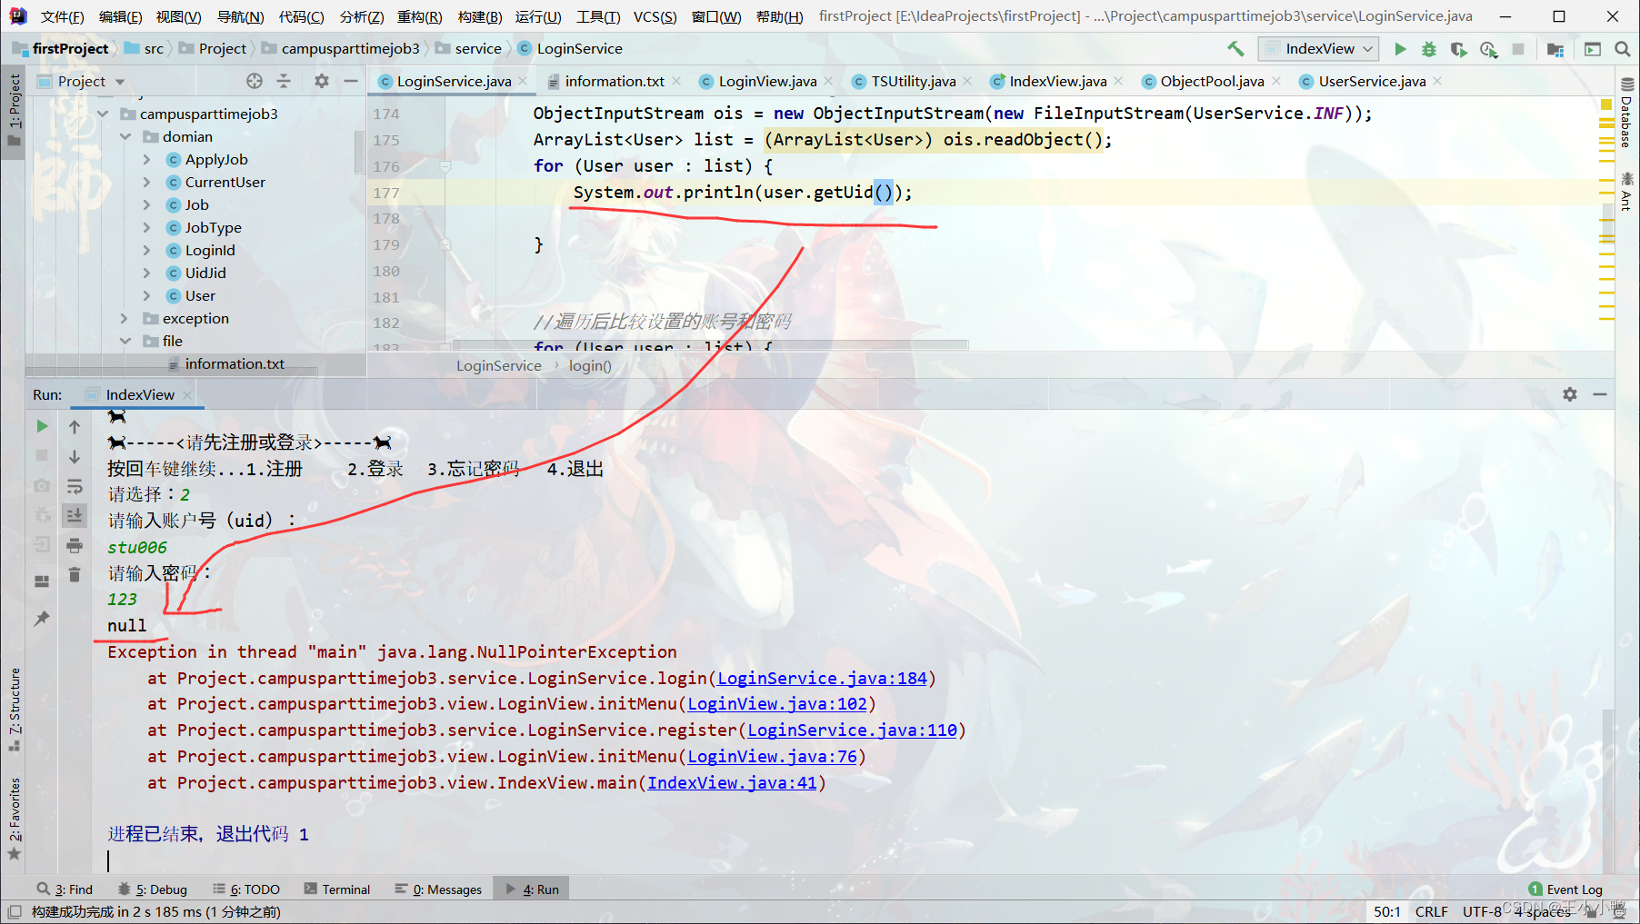Collapse the domian package

(125, 136)
